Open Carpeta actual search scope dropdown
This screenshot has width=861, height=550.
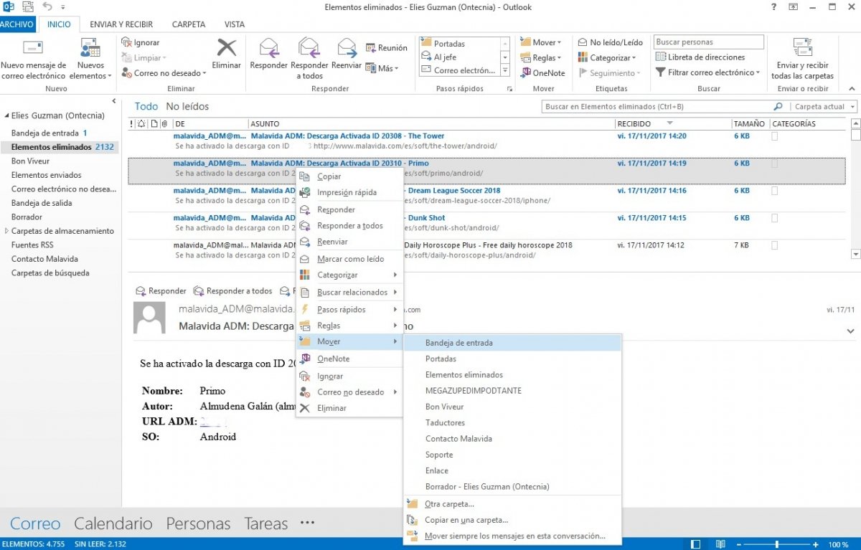[x=824, y=107]
